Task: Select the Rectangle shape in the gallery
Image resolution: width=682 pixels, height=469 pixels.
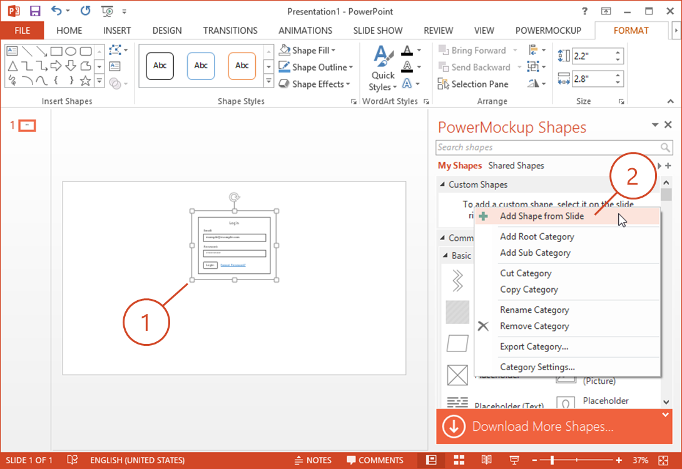Action: (56, 51)
